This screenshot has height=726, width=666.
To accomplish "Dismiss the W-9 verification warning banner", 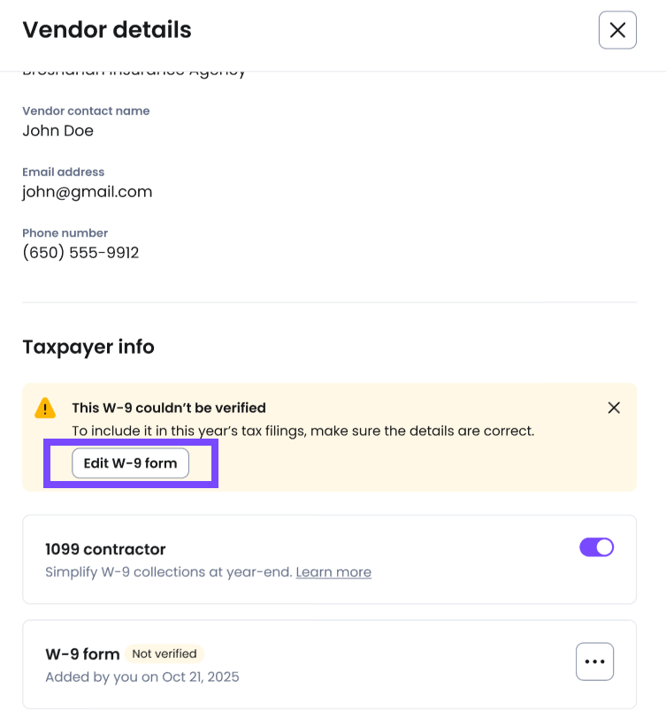I will click(x=614, y=408).
